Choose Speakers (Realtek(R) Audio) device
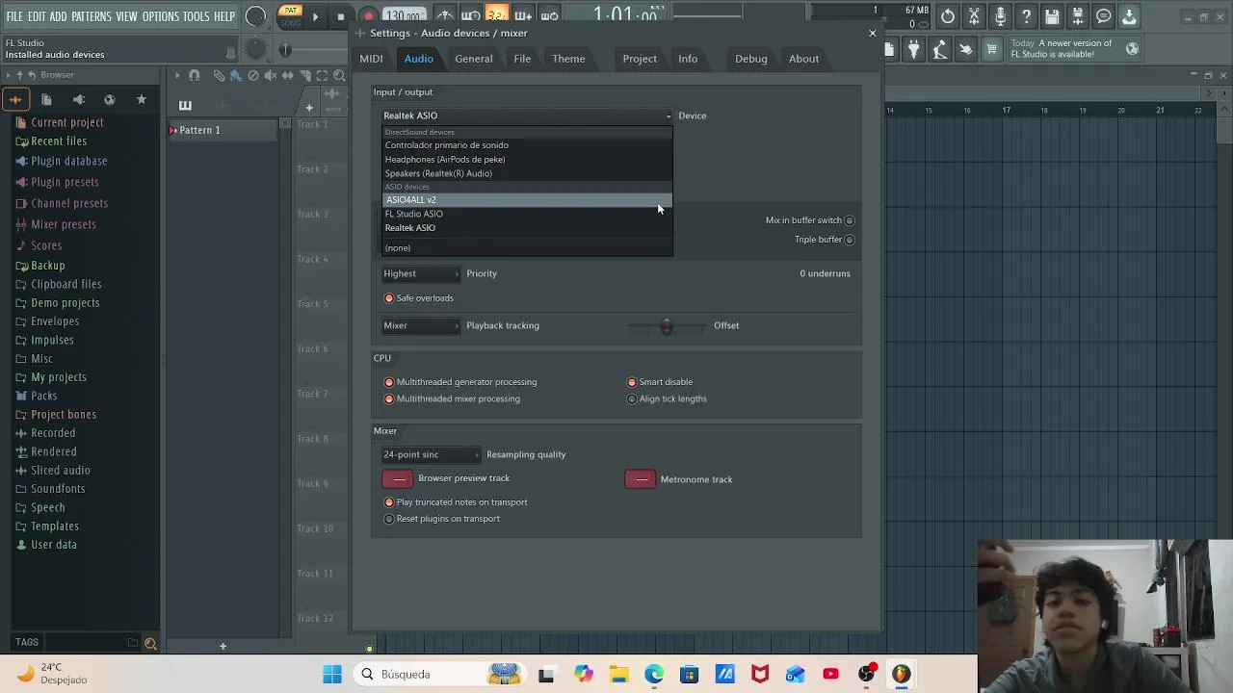 tap(527, 173)
